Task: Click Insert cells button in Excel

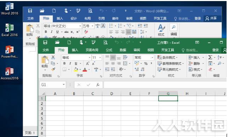Action: [x=196, y=58]
